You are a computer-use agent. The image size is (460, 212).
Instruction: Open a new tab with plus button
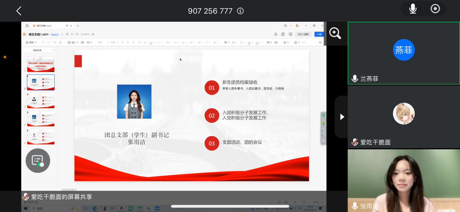[78, 26]
